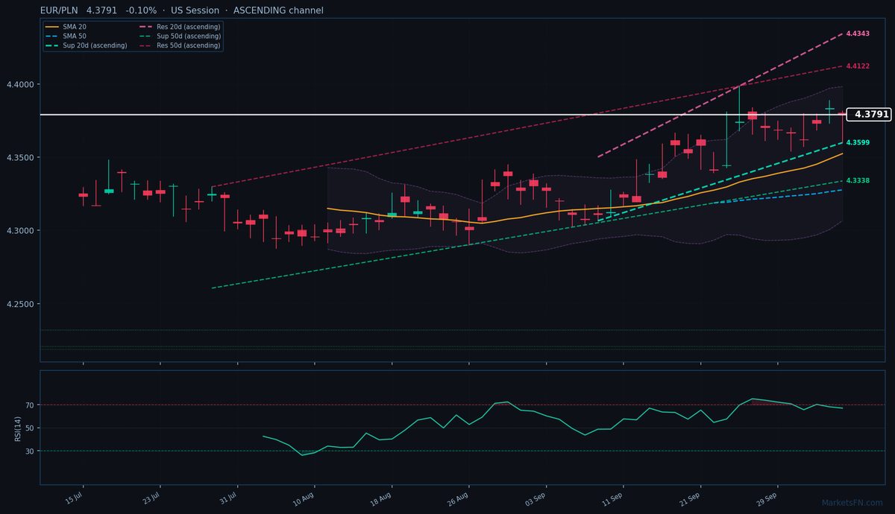Click the 4.4343 resistance value label
This screenshot has width=895, height=514.
point(857,34)
